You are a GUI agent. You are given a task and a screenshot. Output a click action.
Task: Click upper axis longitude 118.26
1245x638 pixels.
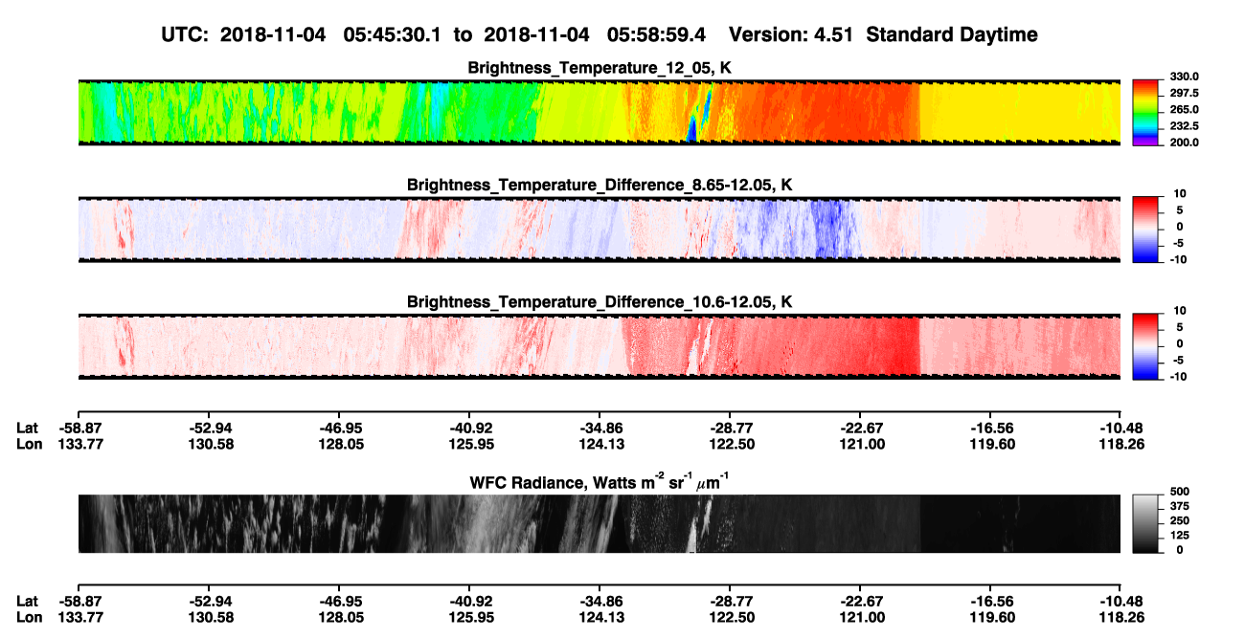coord(1120,444)
